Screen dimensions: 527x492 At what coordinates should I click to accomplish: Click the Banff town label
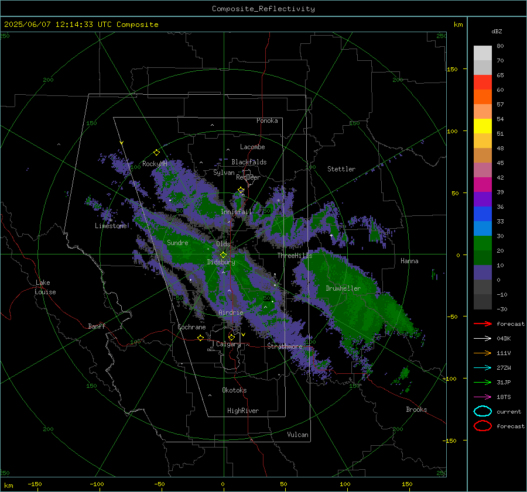pyautogui.click(x=97, y=326)
